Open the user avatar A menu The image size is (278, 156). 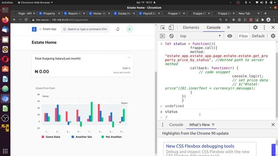tap(129, 29)
